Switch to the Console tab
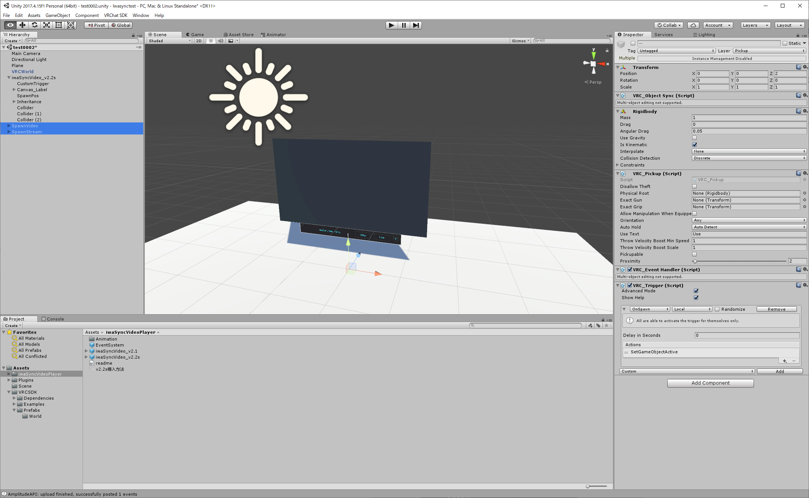This screenshot has height=498, width=809. point(53,319)
